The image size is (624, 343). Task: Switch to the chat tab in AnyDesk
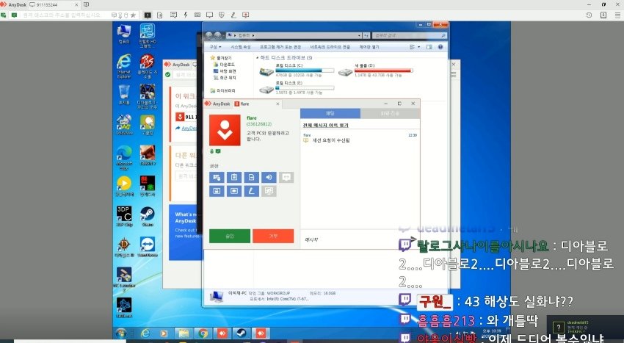[x=330, y=114]
